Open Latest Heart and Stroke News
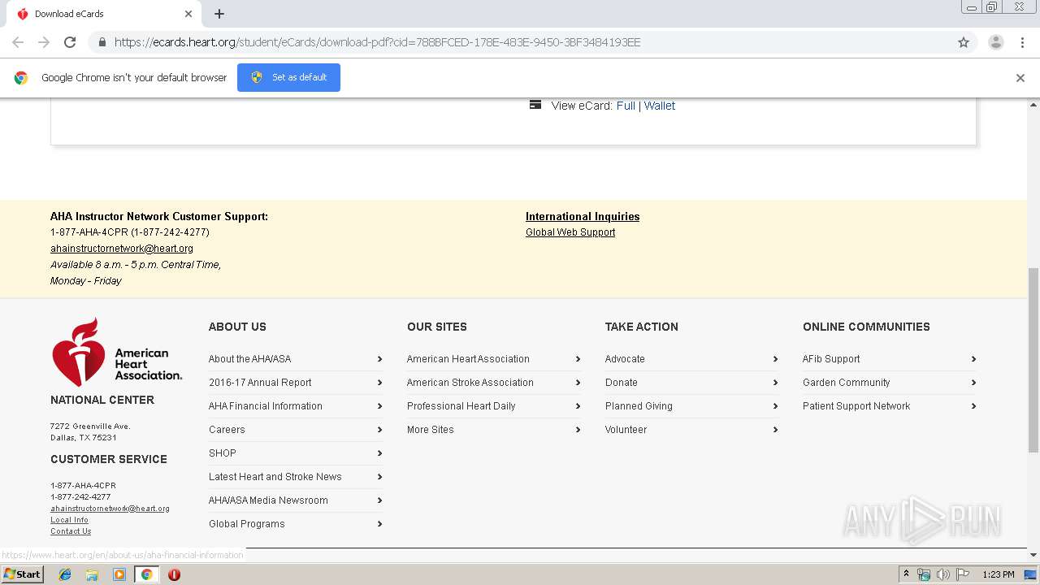This screenshot has width=1040, height=585. point(275,477)
